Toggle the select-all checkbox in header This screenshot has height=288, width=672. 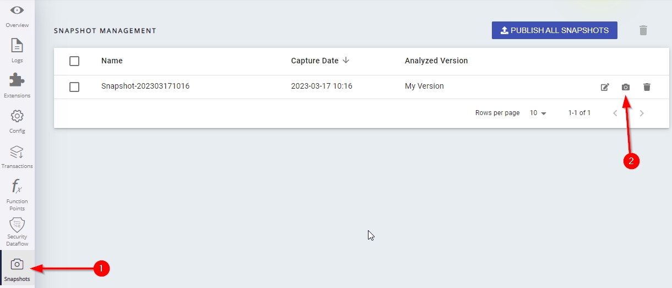pyautogui.click(x=74, y=61)
